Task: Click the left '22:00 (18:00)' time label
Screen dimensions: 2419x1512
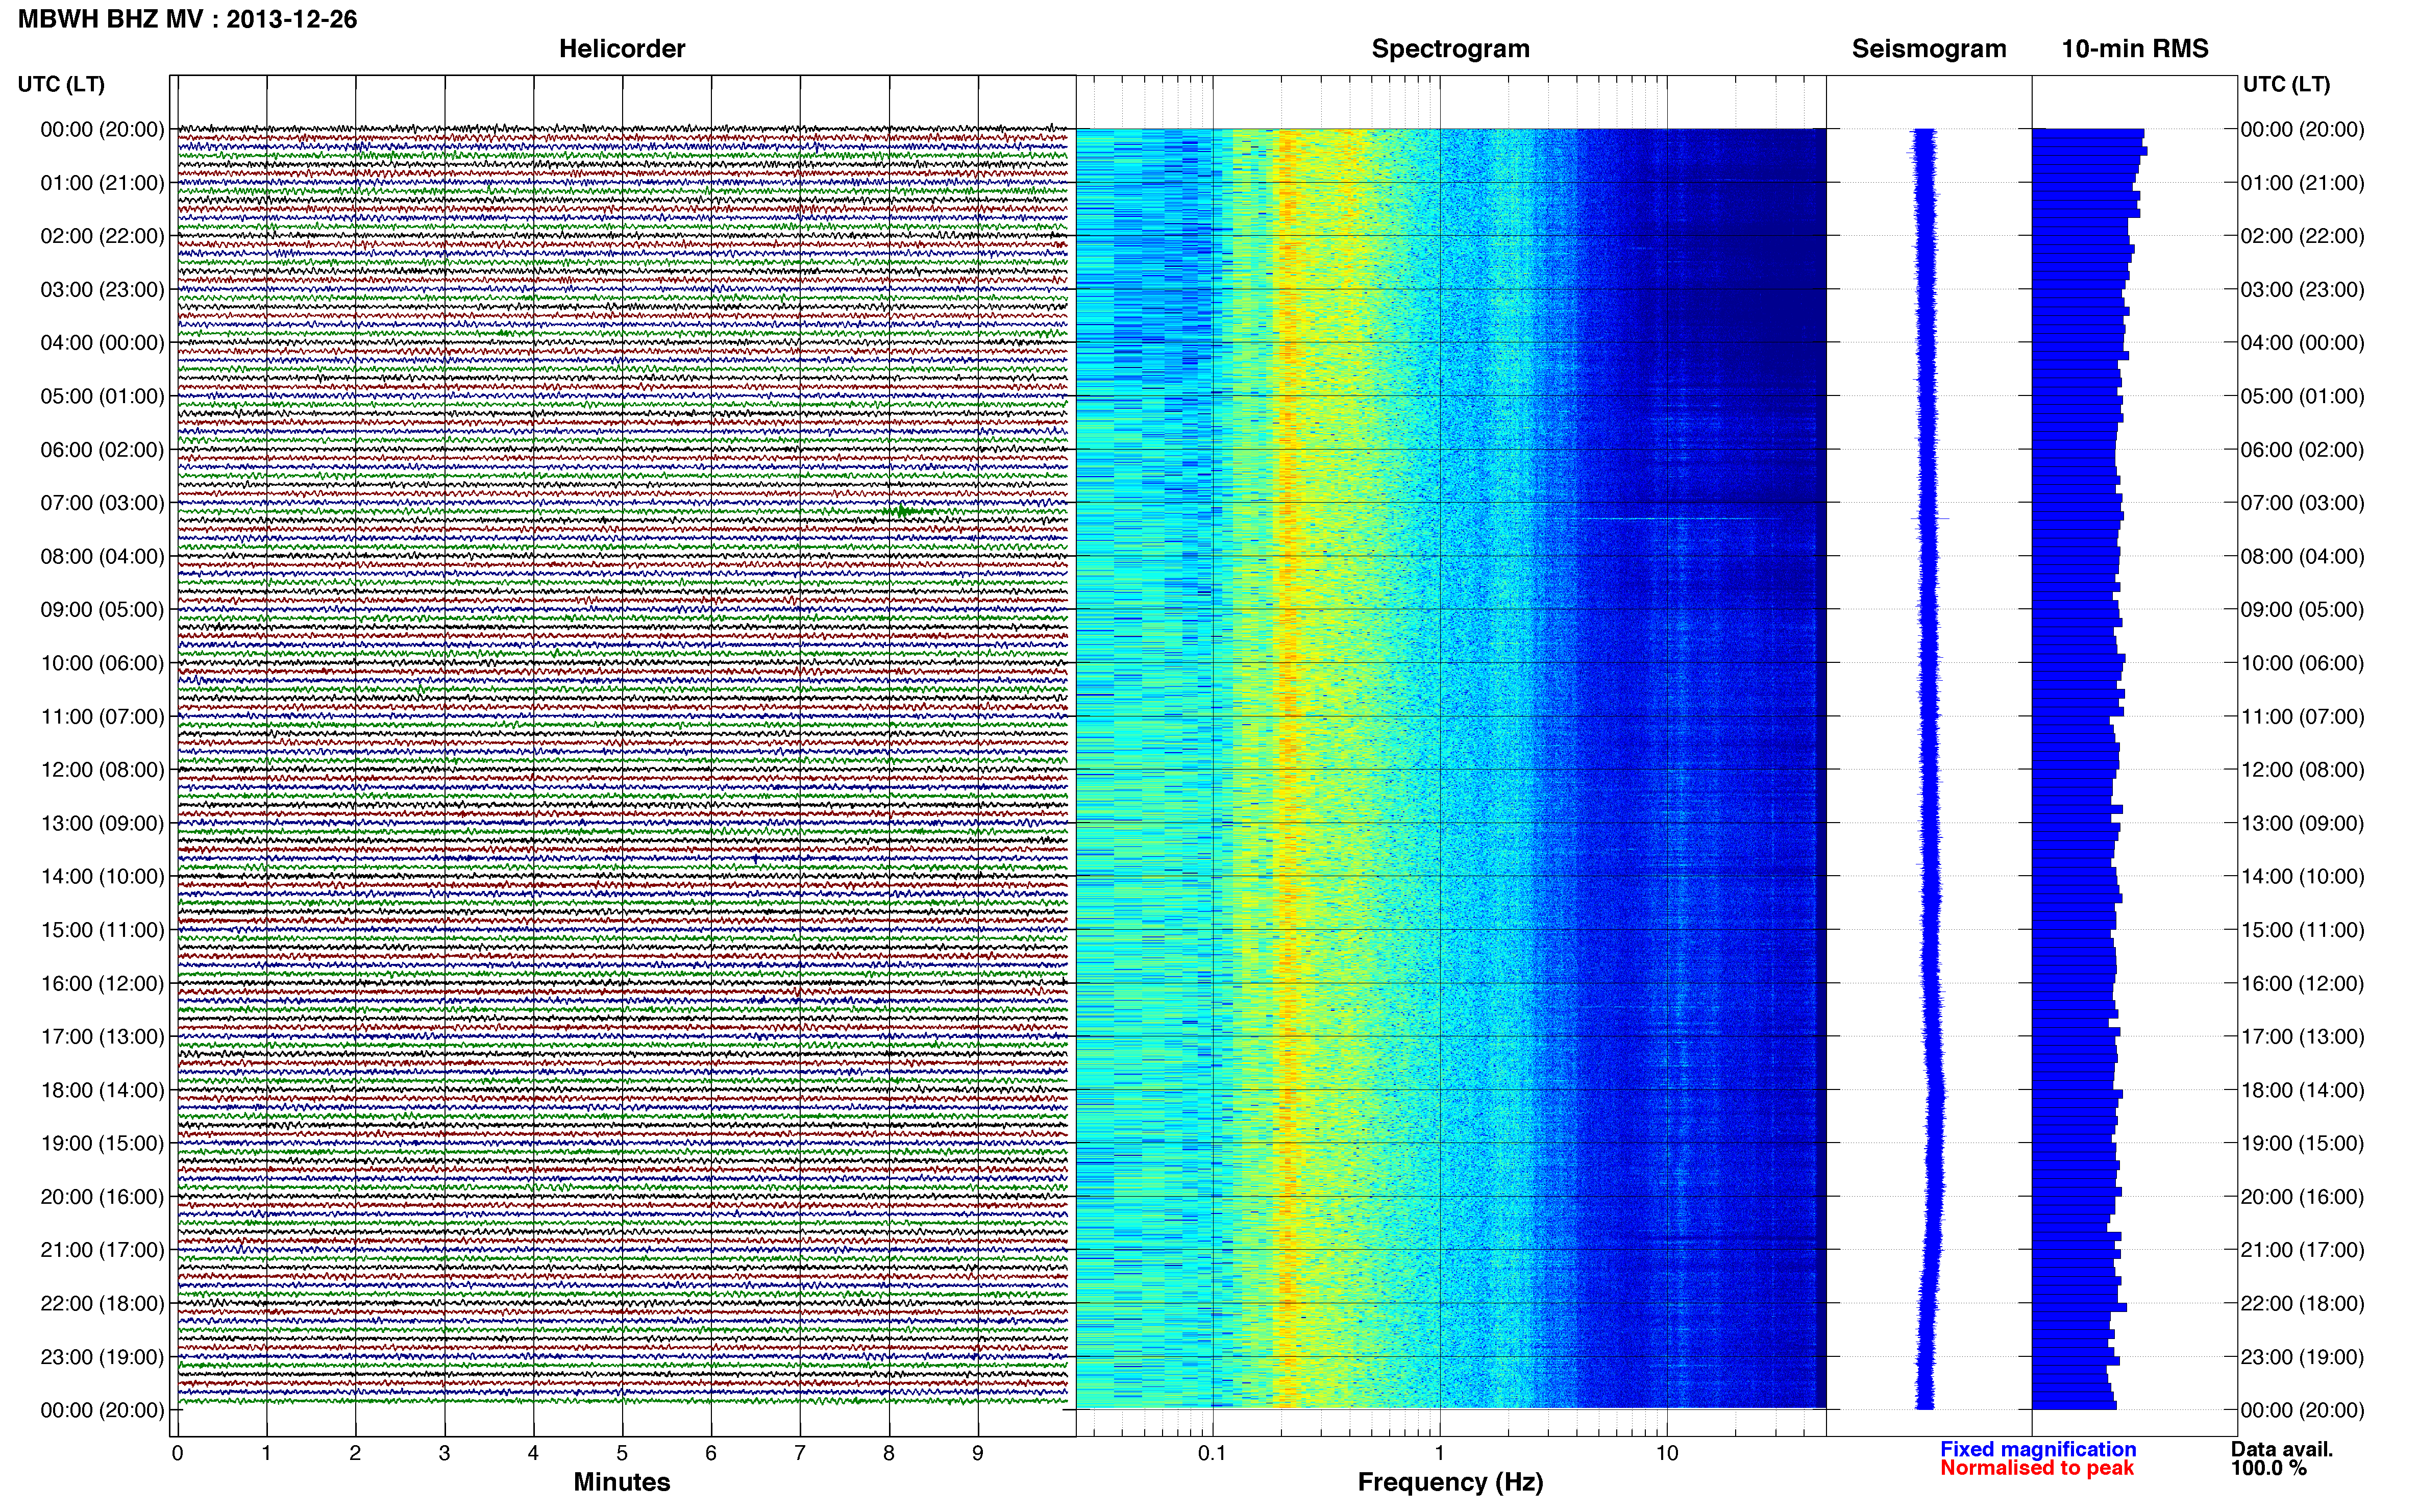Action: [102, 1303]
